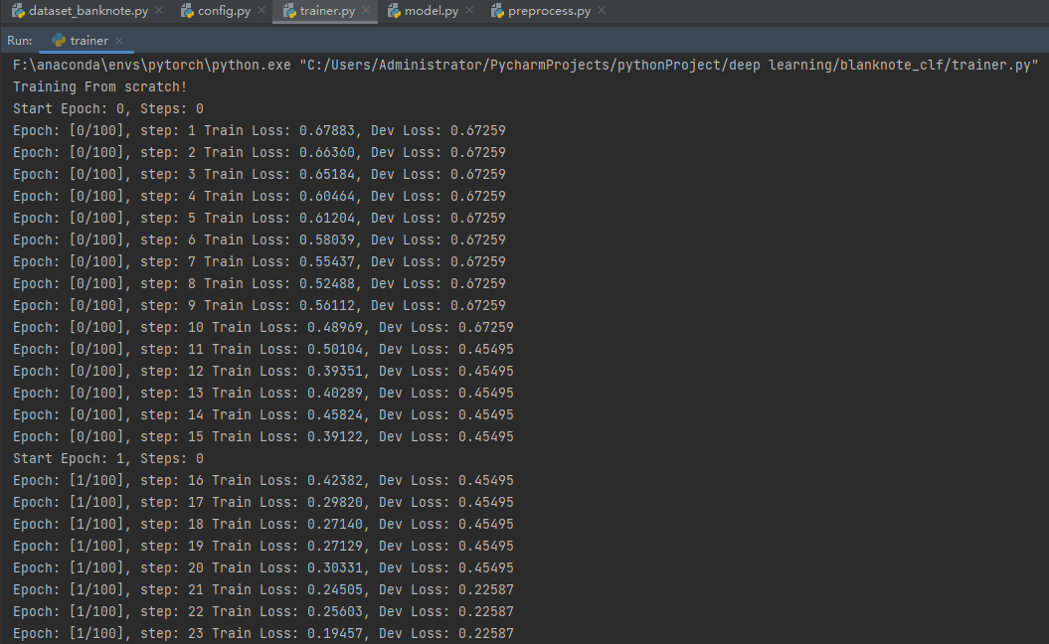Image resolution: width=1049 pixels, height=644 pixels.
Task: Click the step: 10 Train Loss 0.48969 line
Action: coord(263,328)
